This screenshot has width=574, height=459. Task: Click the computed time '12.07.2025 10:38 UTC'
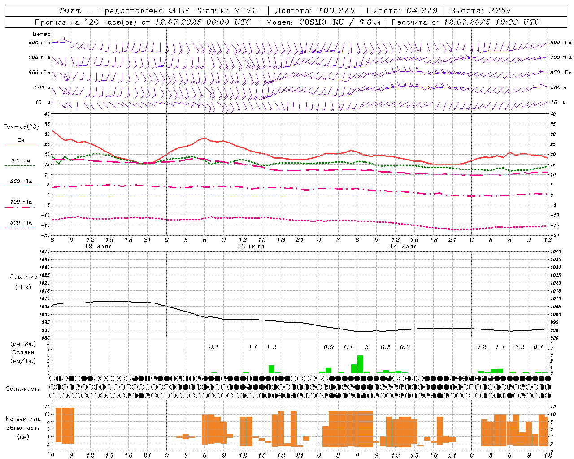click(x=491, y=22)
